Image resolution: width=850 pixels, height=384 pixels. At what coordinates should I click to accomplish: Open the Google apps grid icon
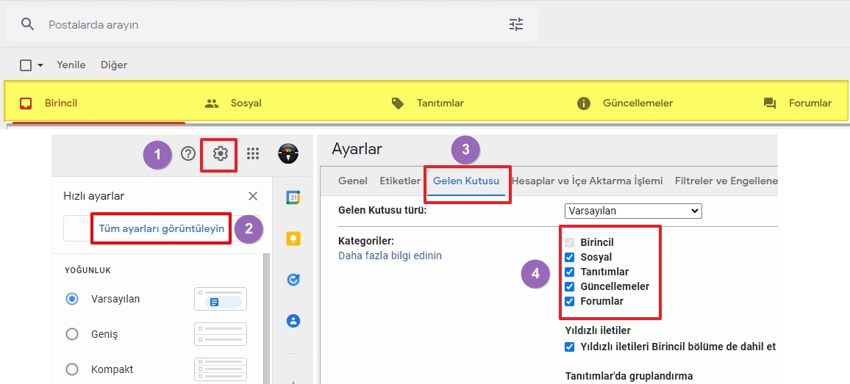pyautogui.click(x=253, y=153)
